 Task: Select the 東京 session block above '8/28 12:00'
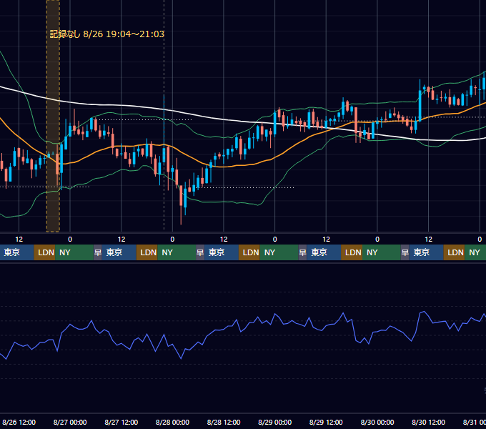point(222,252)
